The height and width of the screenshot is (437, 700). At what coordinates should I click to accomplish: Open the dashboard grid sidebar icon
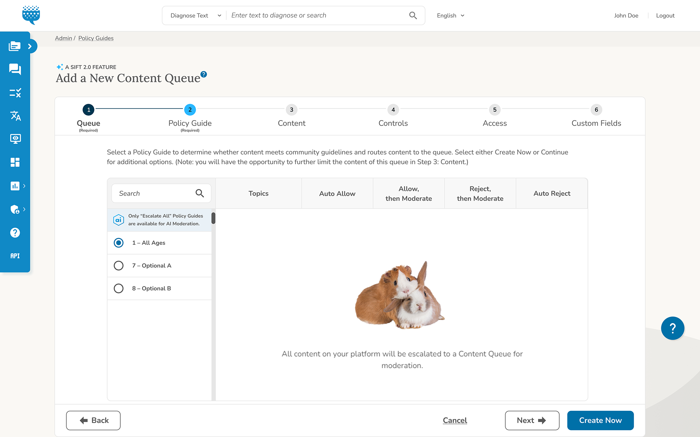pos(15,162)
